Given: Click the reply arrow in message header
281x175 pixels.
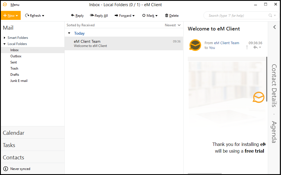Looking at the screenshot, I should [x=255, y=48].
